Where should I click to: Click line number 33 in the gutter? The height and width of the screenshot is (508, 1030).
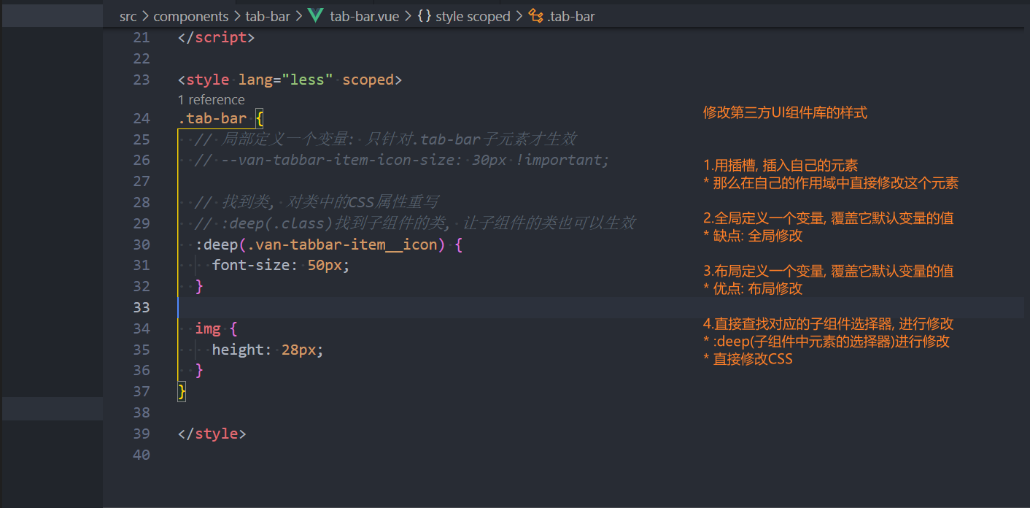[142, 307]
